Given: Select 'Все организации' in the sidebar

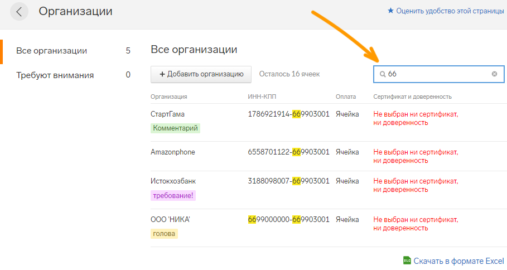Looking at the screenshot, I should 52,51.
